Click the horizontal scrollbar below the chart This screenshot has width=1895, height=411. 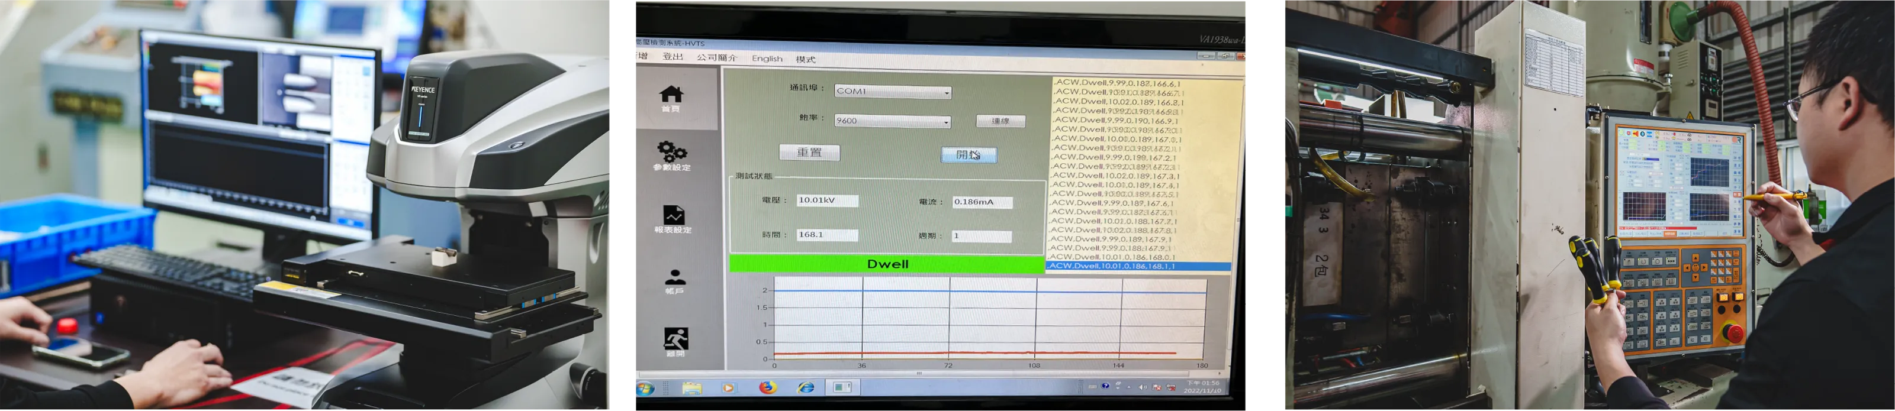pyautogui.click(x=919, y=374)
